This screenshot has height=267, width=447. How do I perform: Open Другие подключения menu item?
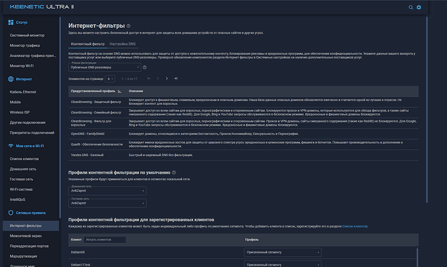(x=28, y=122)
